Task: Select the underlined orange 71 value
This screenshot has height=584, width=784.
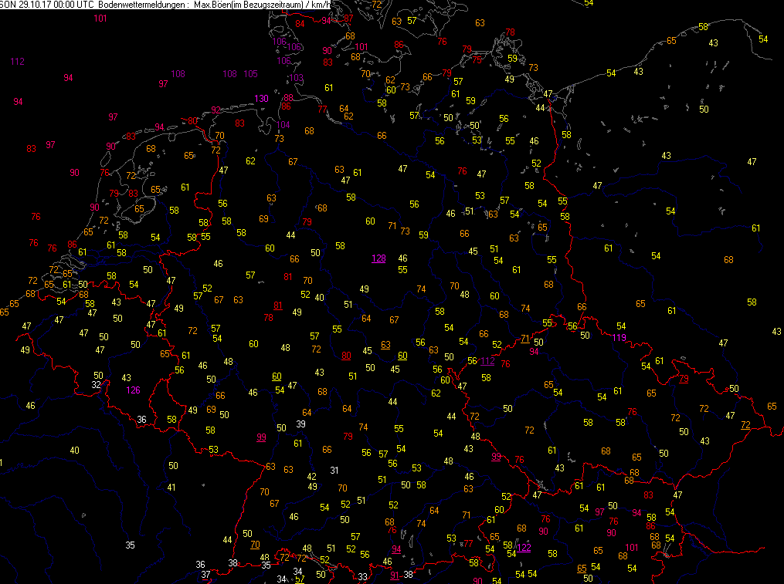Action: point(524,339)
